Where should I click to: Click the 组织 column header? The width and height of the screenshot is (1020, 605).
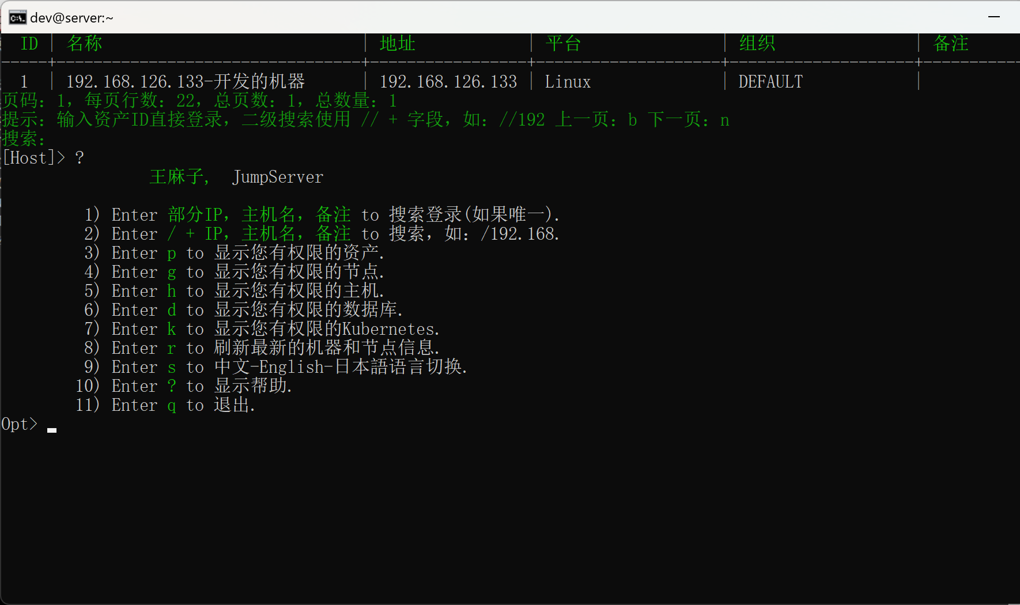point(757,44)
